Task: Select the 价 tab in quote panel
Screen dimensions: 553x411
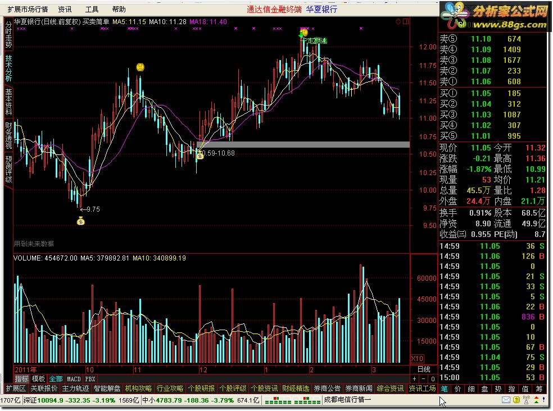Action: tap(458, 389)
